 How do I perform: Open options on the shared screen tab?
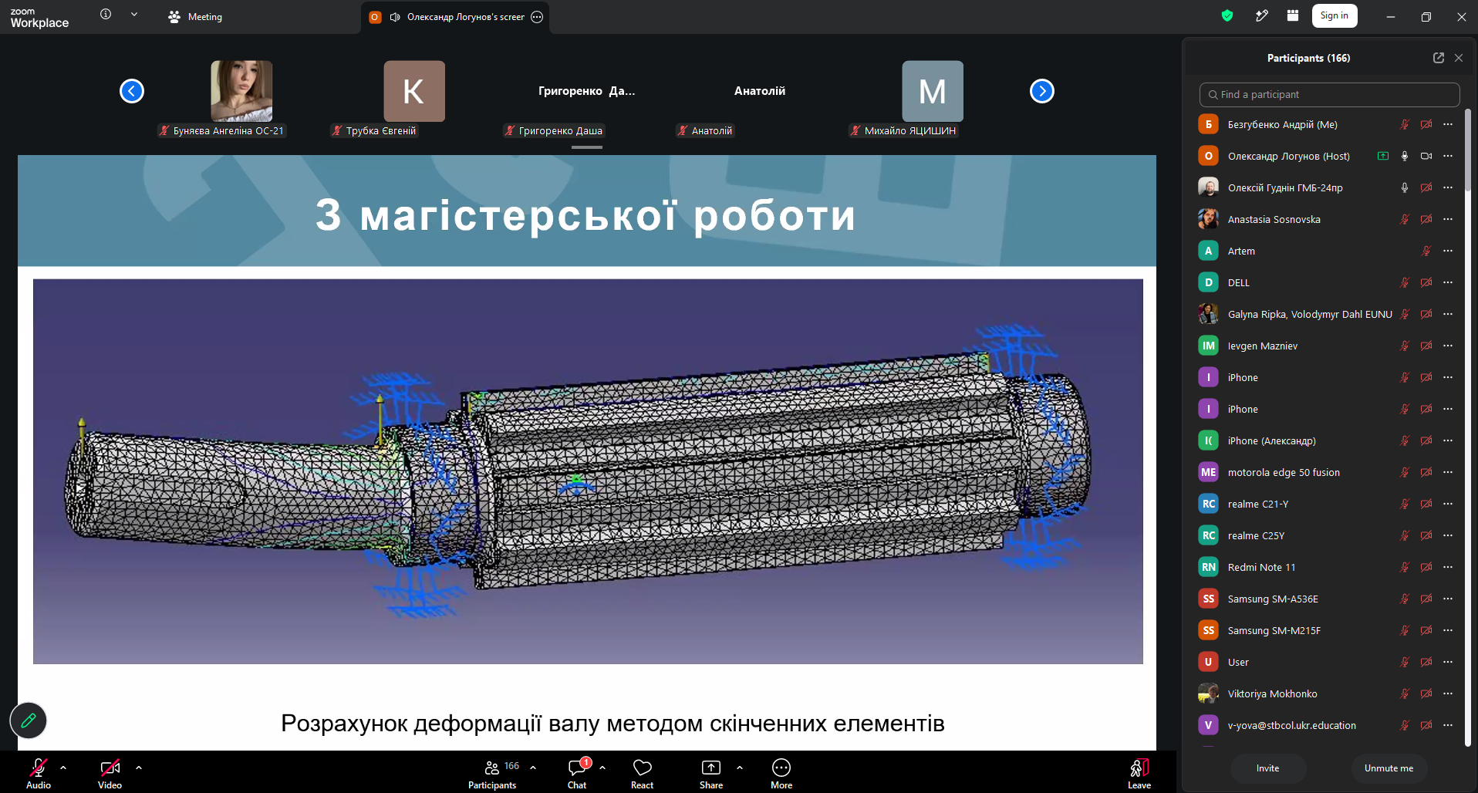tap(538, 17)
